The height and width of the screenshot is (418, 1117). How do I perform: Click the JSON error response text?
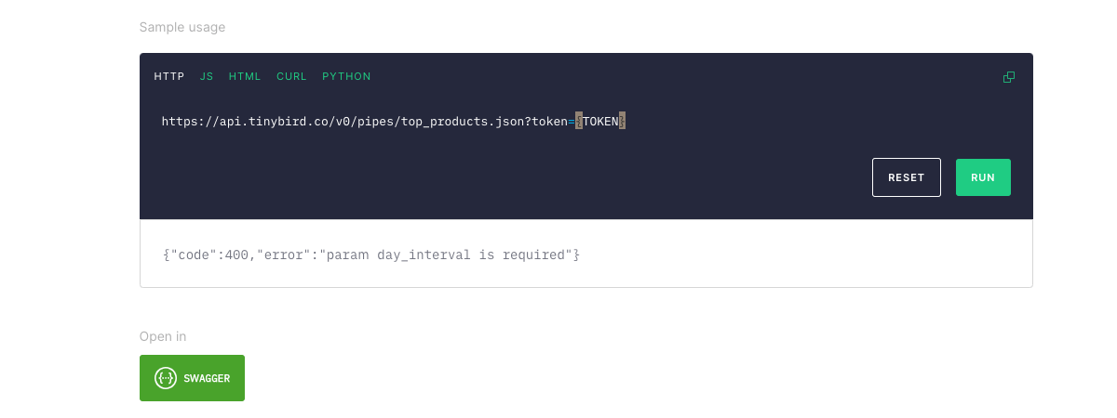click(371, 254)
